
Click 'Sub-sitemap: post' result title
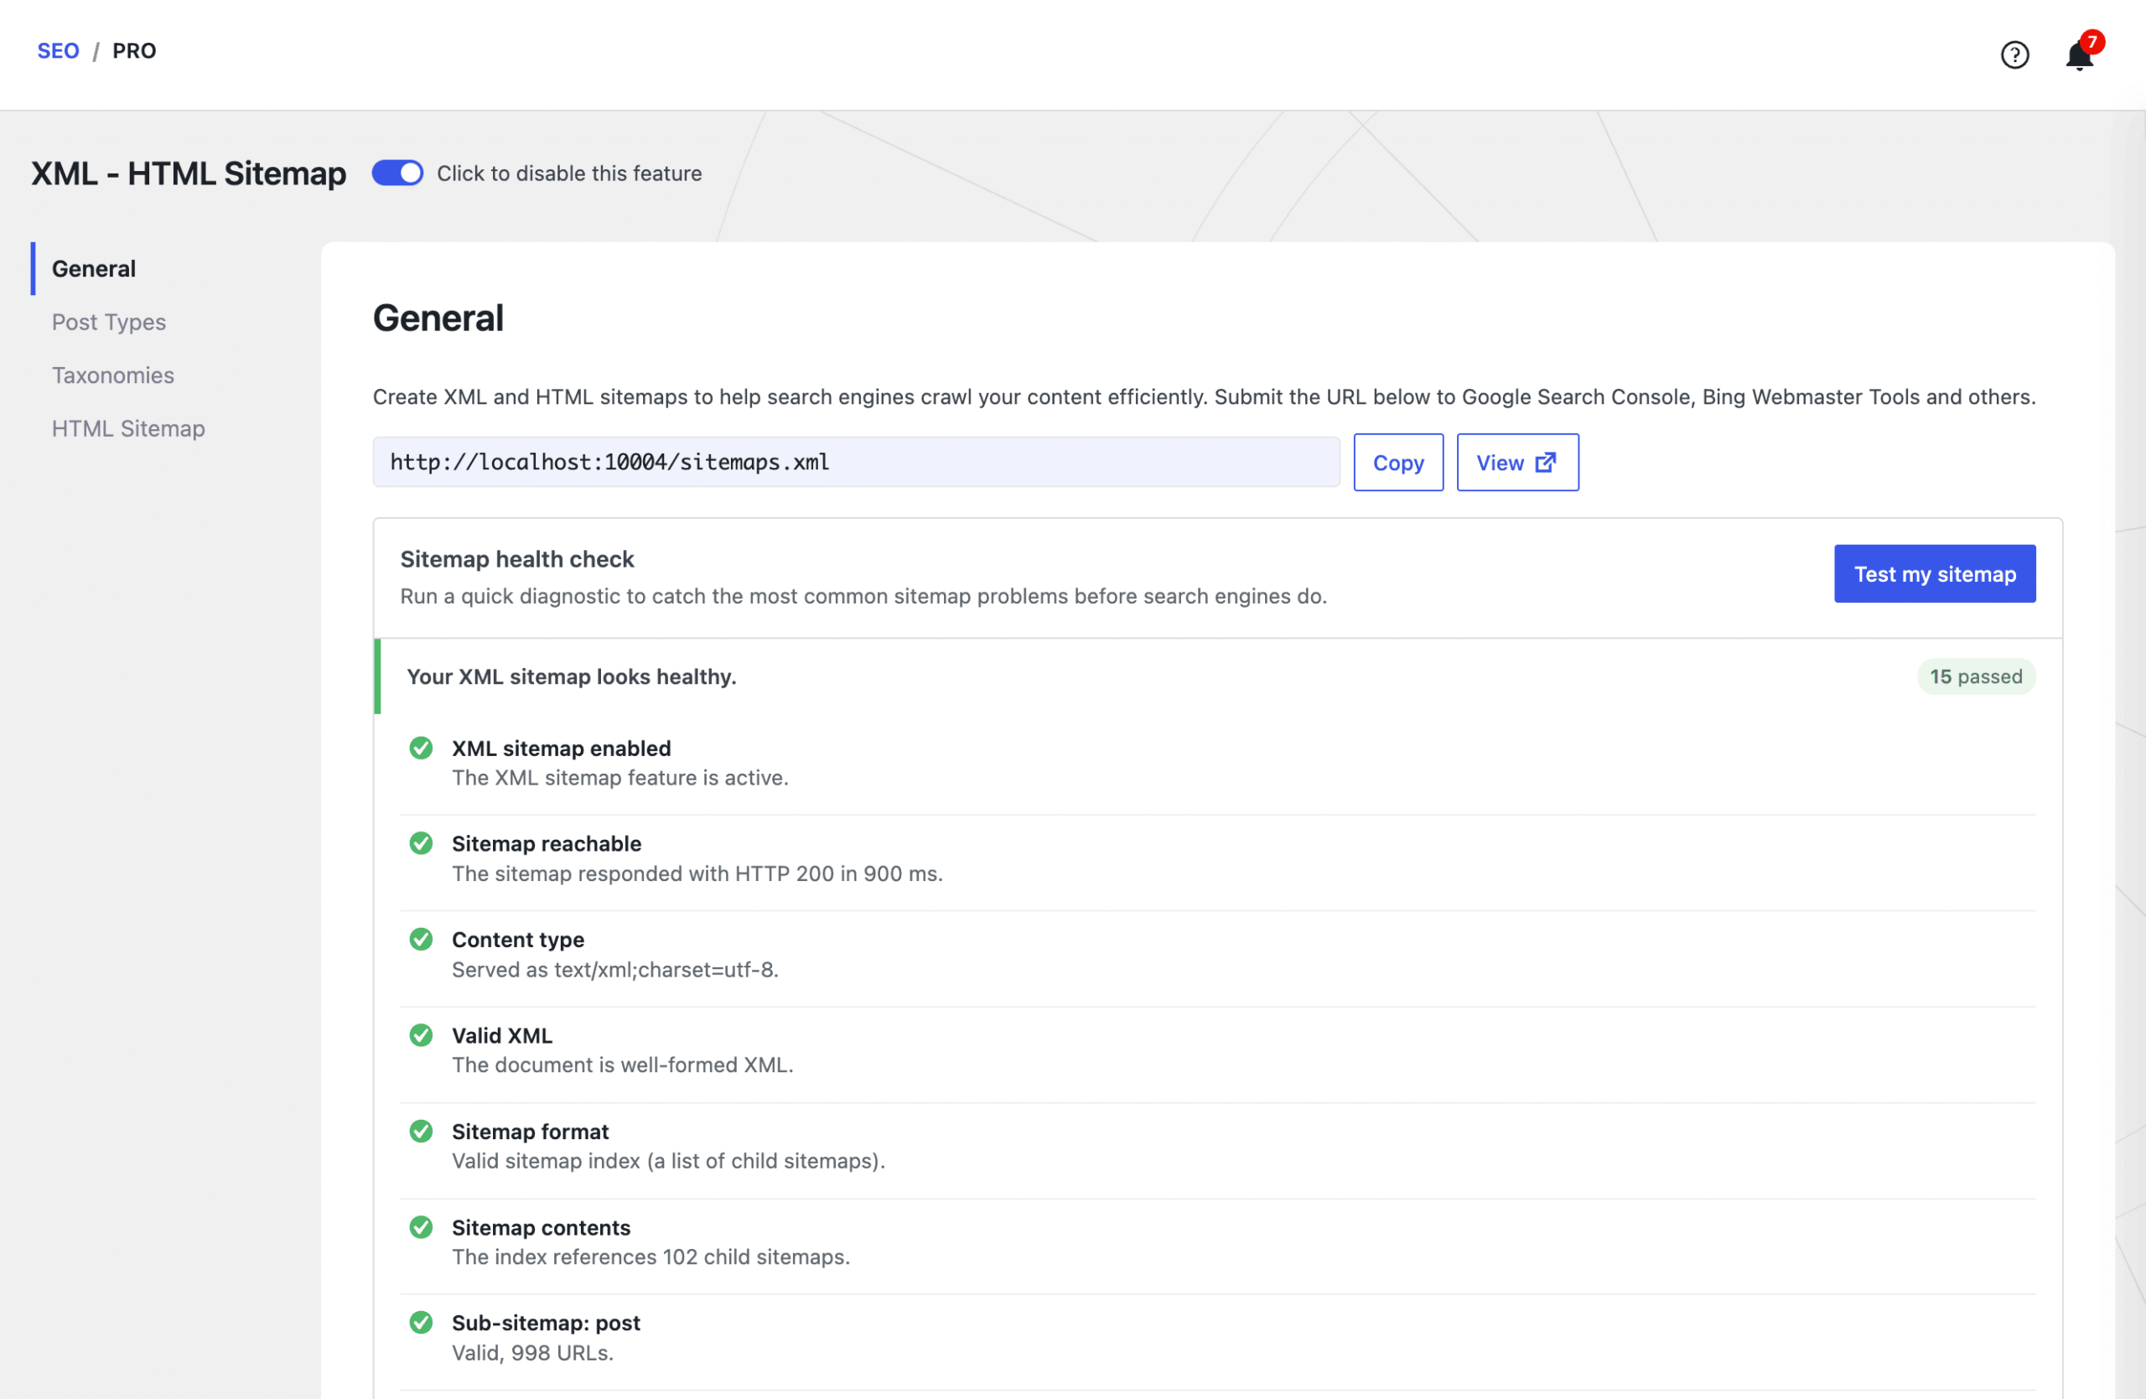click(546, 1324)
